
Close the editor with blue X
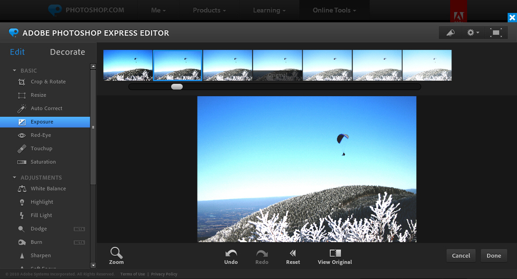pyautogui.click(x=512, y=17)
